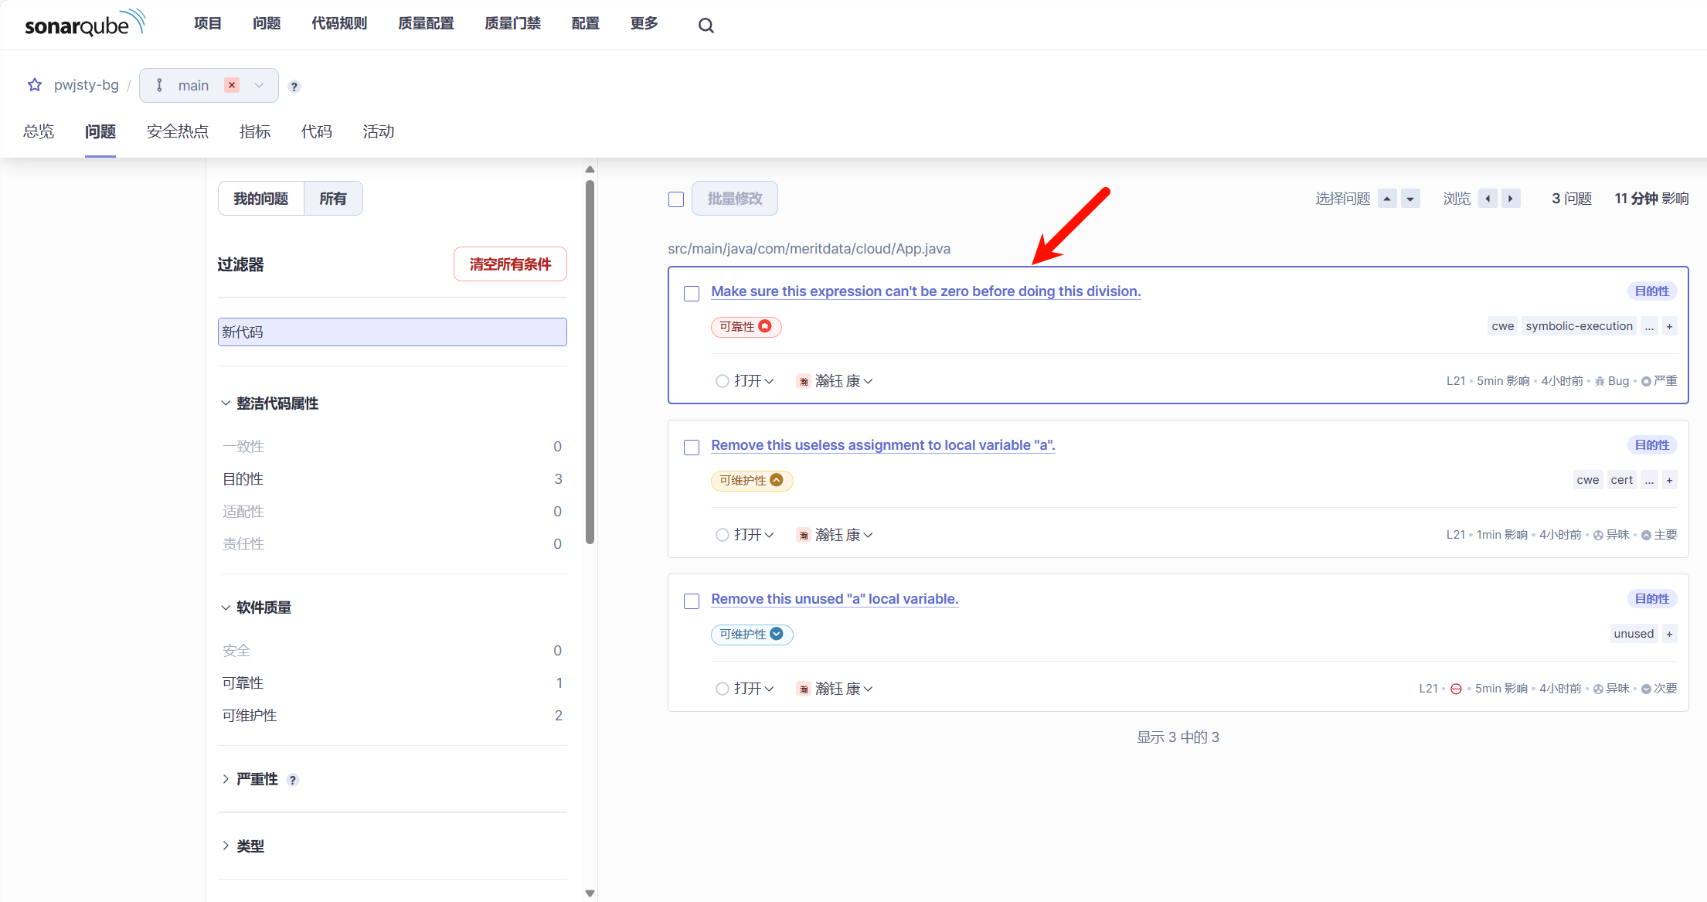
Task: Add tag with plus beside symbolic-execution
Action: [1669, 326]
